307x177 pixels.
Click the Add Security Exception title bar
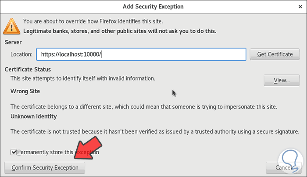click(x=153, y=7)
